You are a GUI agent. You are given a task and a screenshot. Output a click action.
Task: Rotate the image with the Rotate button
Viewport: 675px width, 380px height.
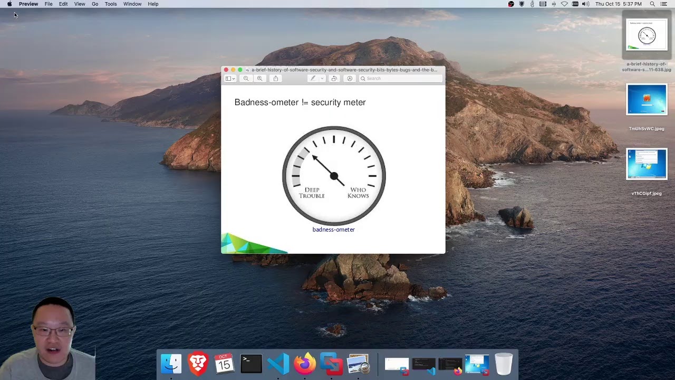(334, 79)
